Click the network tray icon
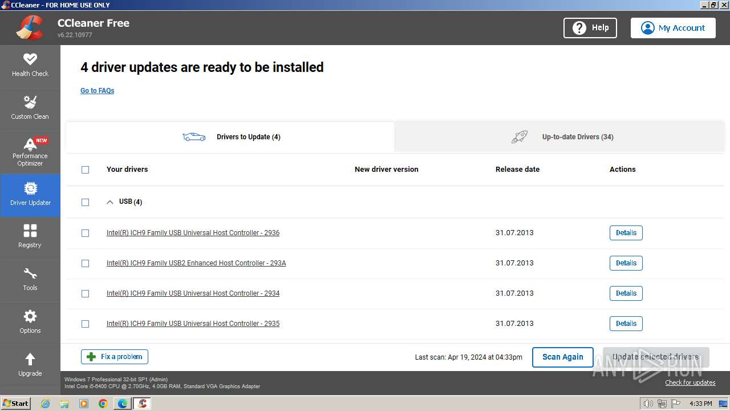The height and width of the screenshot is (411, 730). 662,404
